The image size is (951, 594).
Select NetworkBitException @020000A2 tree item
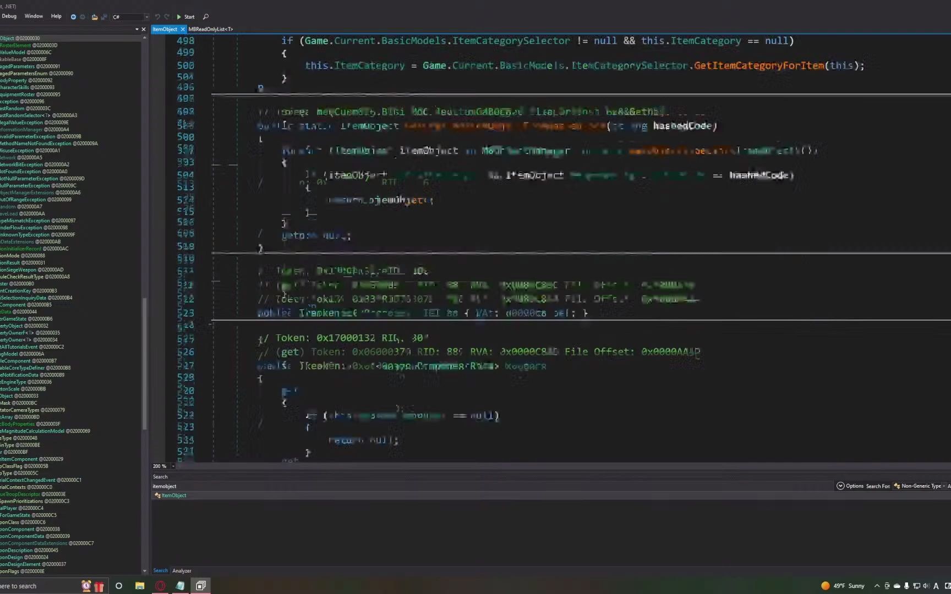pos(34,164)
